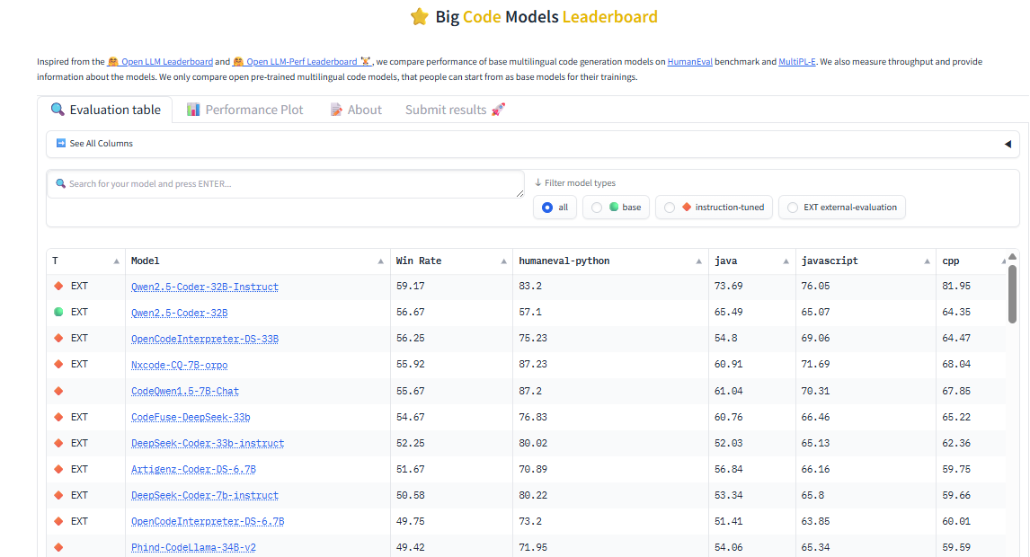Switch to the Evaluation table tab
Screen dimensions: 1030x557
(105, 110)
